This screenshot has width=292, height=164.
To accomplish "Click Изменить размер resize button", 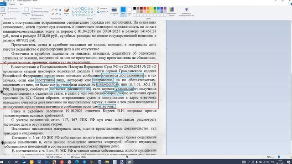I will point(40,12).
